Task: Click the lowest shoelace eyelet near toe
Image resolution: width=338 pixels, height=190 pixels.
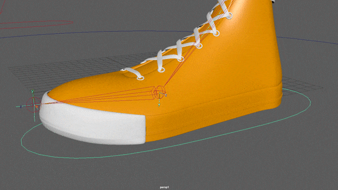Action: [x=141, y=78]
